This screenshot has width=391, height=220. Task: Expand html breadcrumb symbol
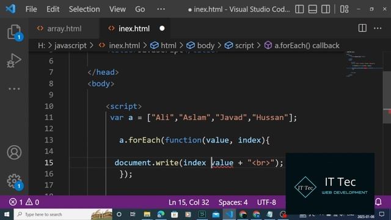pos(163,45)
